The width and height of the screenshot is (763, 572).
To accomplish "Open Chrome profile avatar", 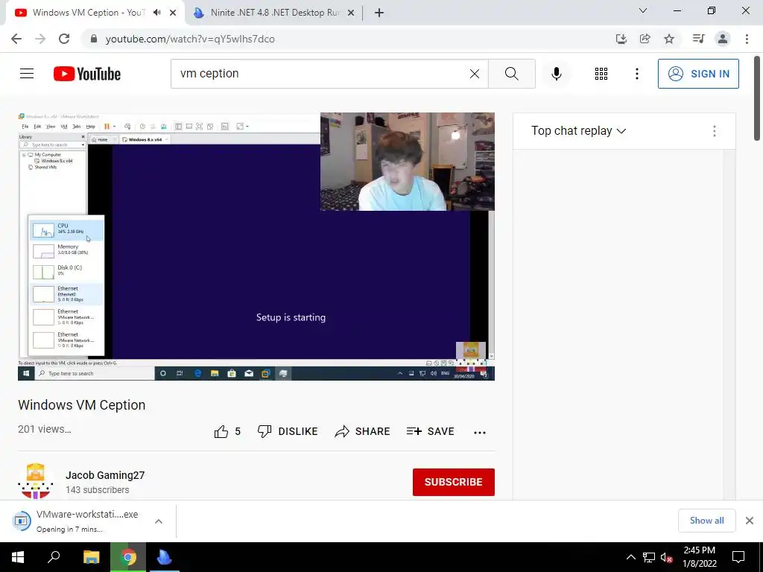I will [723, 39].
